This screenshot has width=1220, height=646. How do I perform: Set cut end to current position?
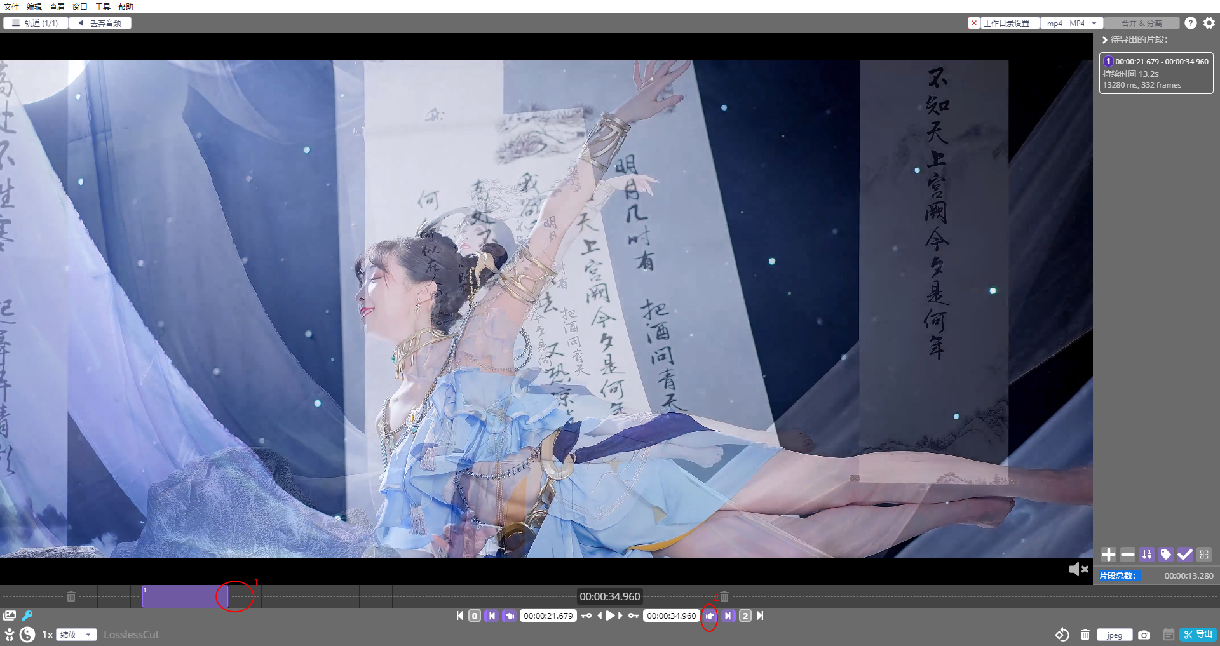[x=710, y=616]
